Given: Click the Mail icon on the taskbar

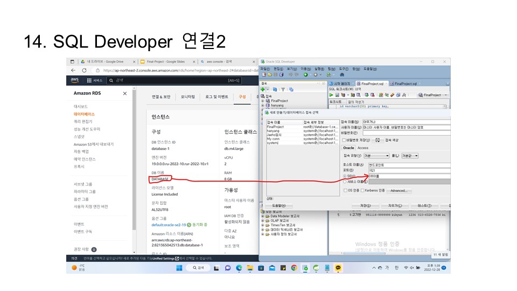Looking at the screenshot, I should [272, 268].
